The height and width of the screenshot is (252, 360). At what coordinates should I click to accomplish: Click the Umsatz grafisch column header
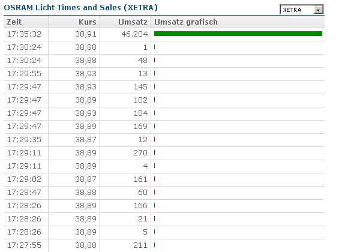click(186, 22)
